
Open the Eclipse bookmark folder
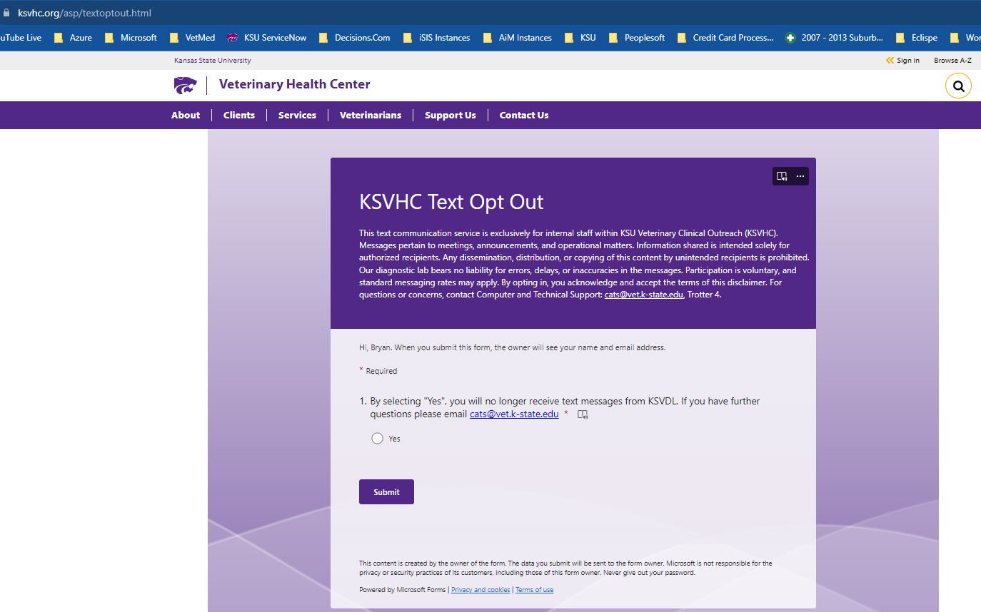[917, 38]
